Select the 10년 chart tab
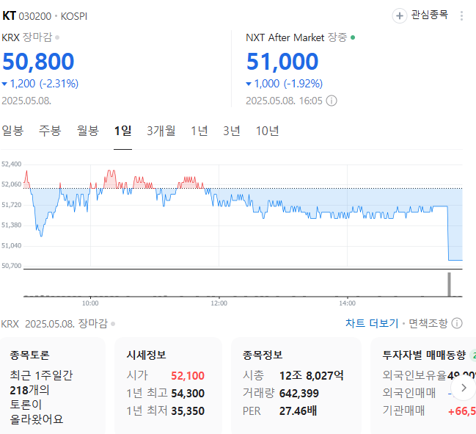 267,131
